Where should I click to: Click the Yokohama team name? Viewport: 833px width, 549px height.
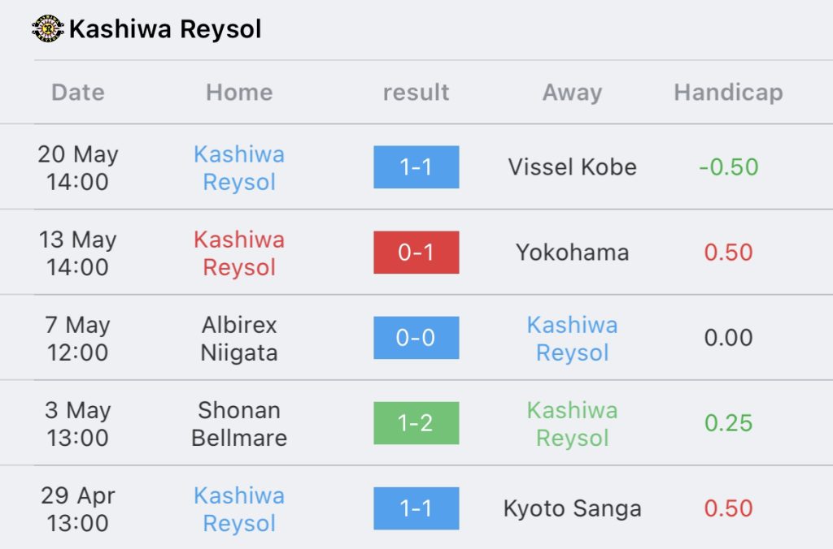point(572,253)
